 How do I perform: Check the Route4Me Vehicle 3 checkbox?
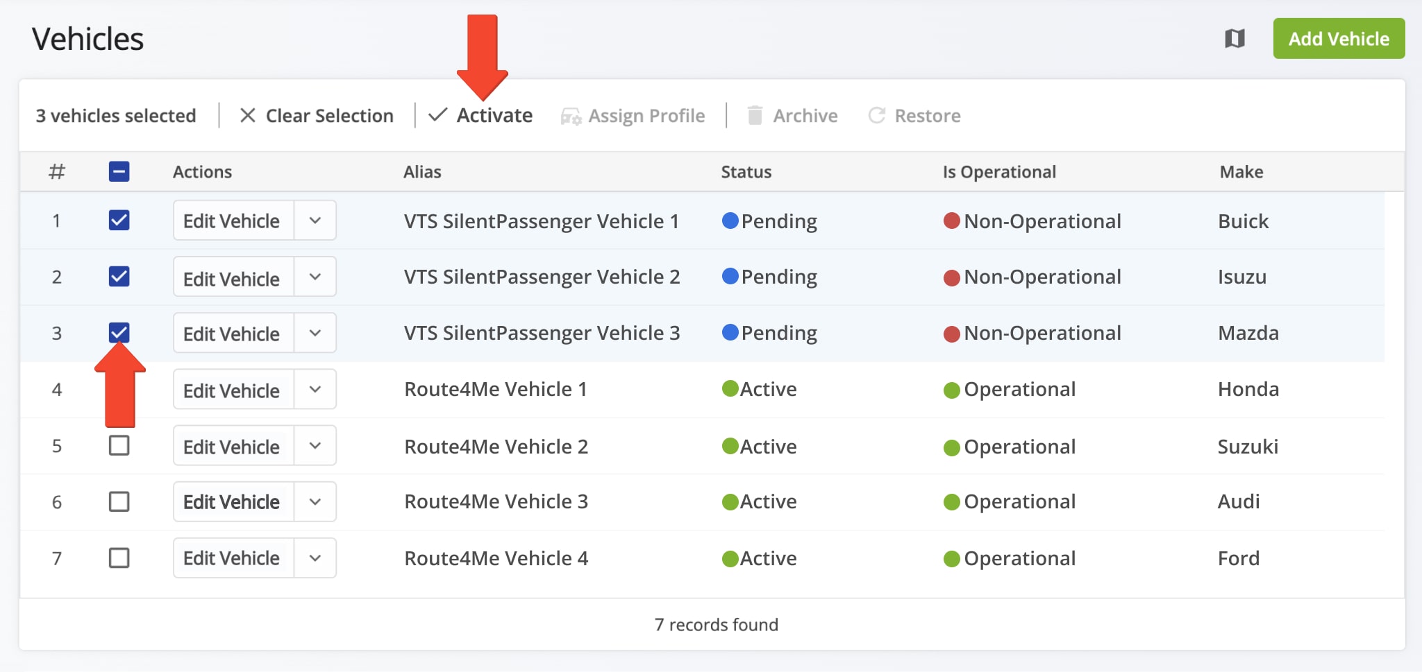(119, 501)
